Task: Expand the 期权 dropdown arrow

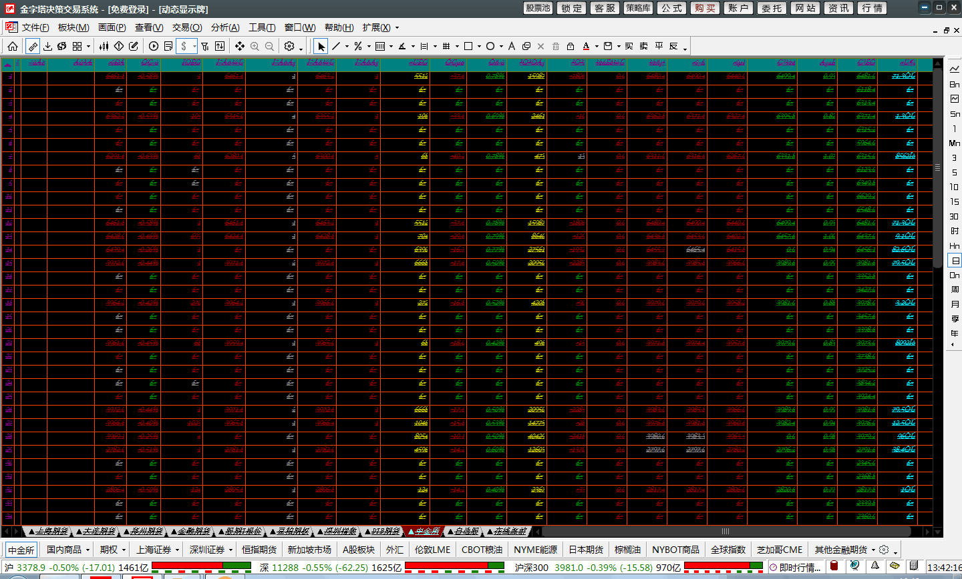Action: click(124, 550)
